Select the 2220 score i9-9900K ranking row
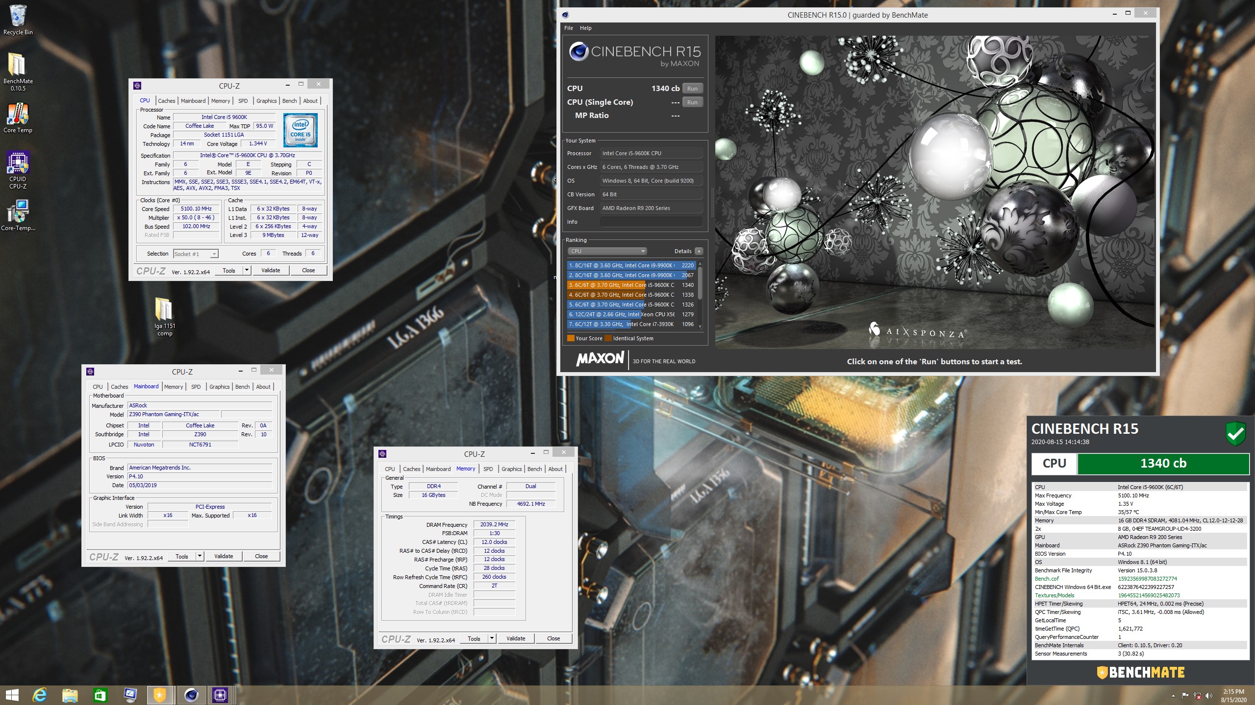This screenshot has width=1255, height=705. click(631, 265)
